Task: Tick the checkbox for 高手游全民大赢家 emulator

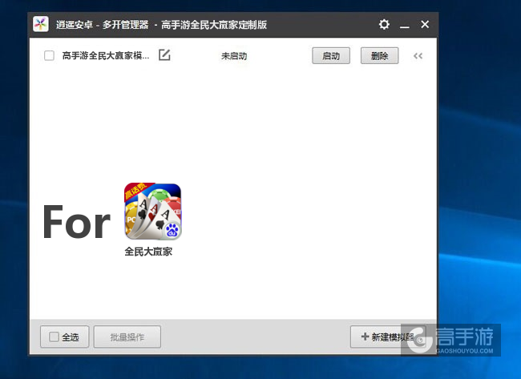Action: pos(49,56)
